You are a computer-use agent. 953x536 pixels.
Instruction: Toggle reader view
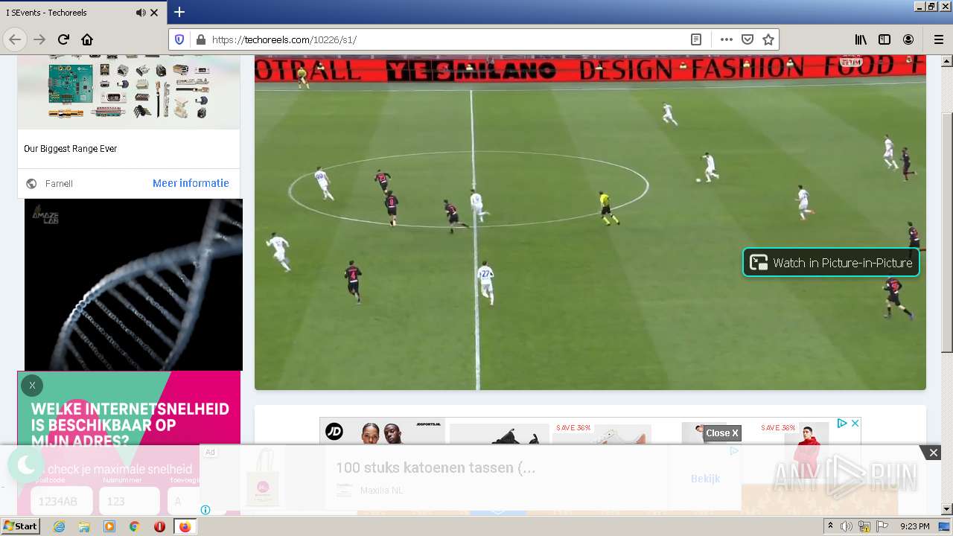[x=696, y=39]
